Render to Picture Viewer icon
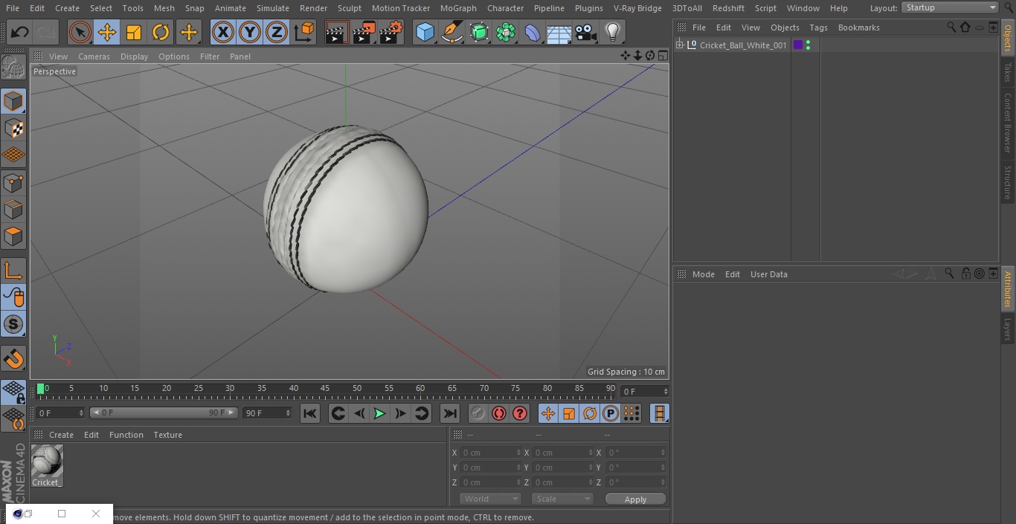 (x=364, y=32)
